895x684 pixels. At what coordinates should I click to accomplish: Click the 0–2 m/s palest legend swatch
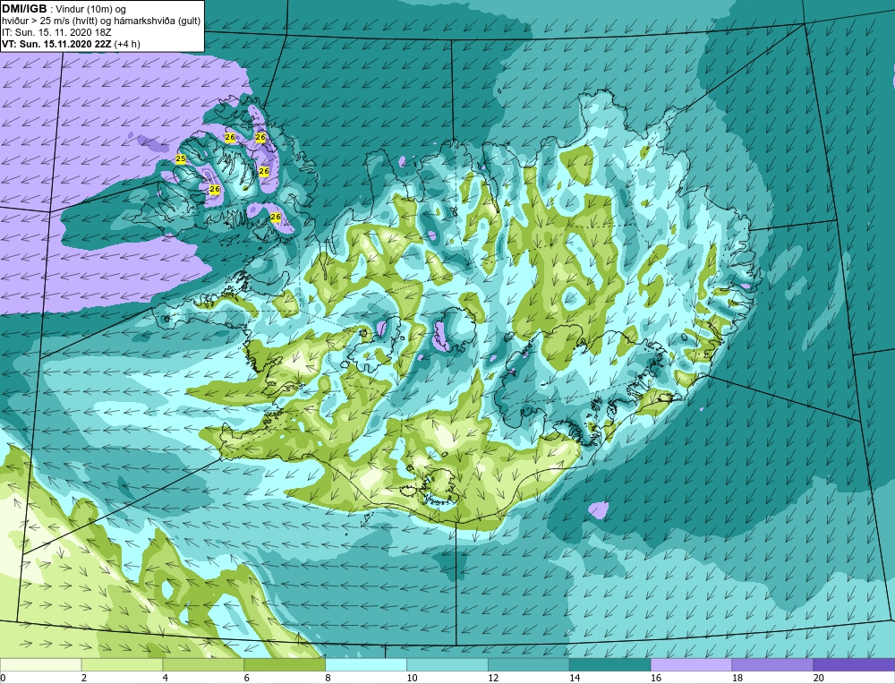click(x=40, y=664)
